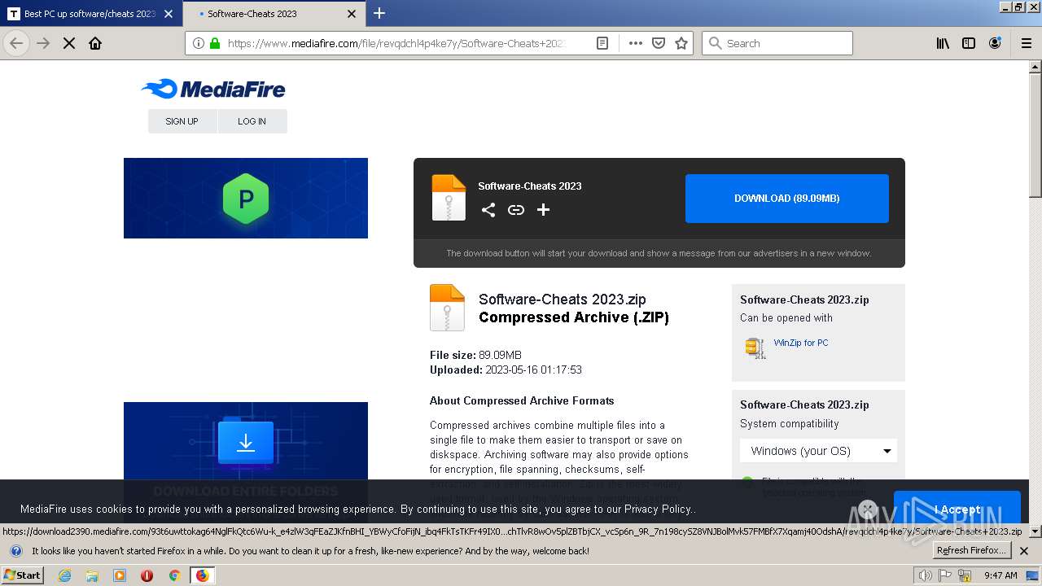1042x586 pixels.
Task: Click the clock showing 9:47 AM
Action: click(x=1000, y=575)
